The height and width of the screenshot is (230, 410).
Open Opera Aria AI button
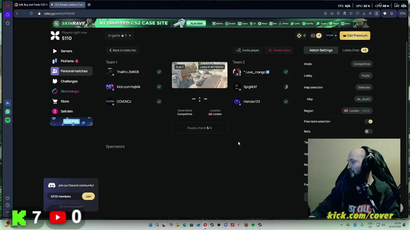[x=403, y=13]
